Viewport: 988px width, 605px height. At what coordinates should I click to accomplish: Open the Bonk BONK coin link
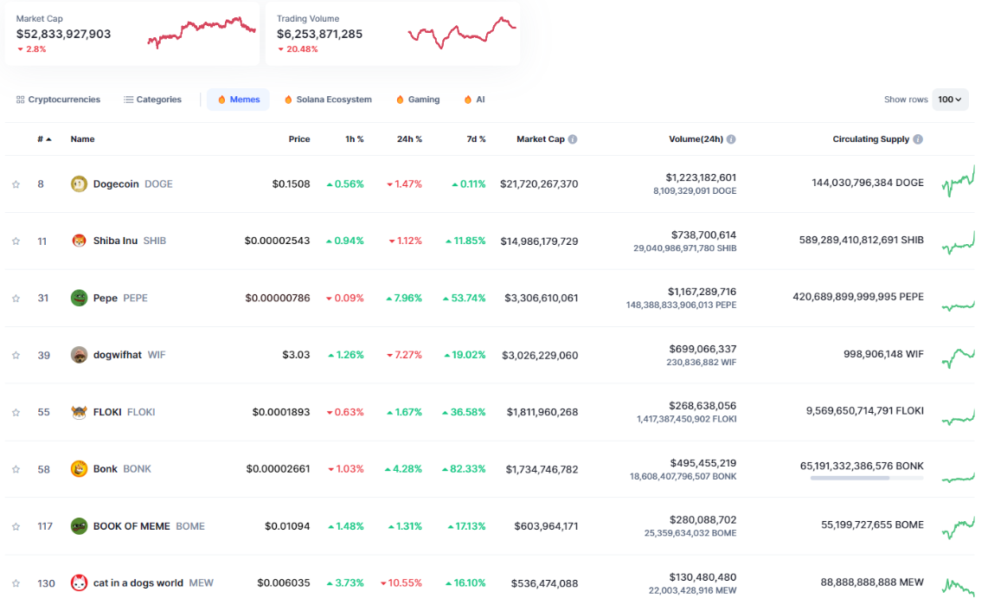(122, 469)
